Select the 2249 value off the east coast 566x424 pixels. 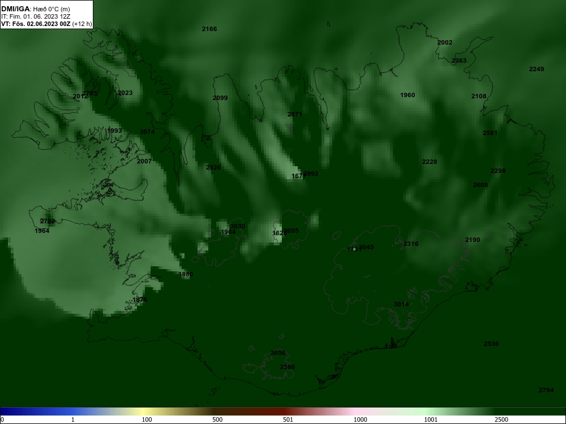point(537,69)
